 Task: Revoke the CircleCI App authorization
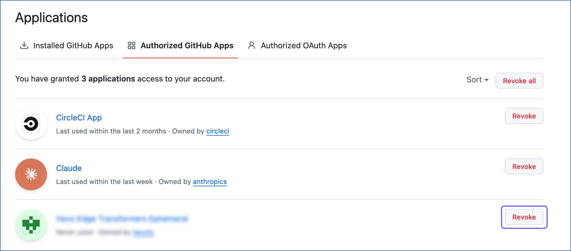point(524,116)
